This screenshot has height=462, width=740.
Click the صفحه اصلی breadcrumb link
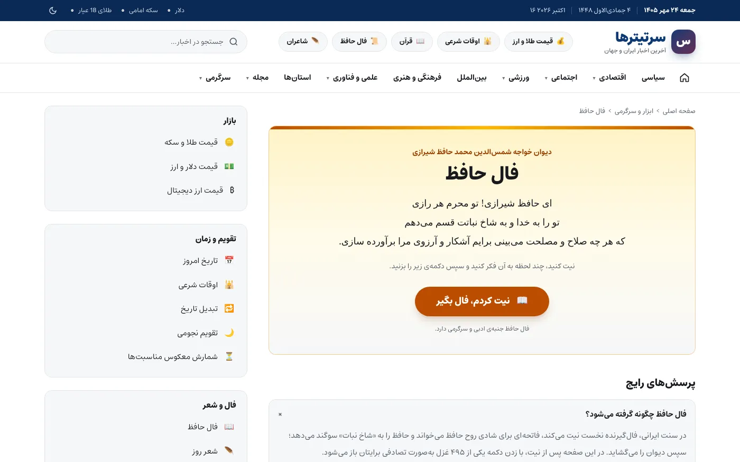point(679,111)
